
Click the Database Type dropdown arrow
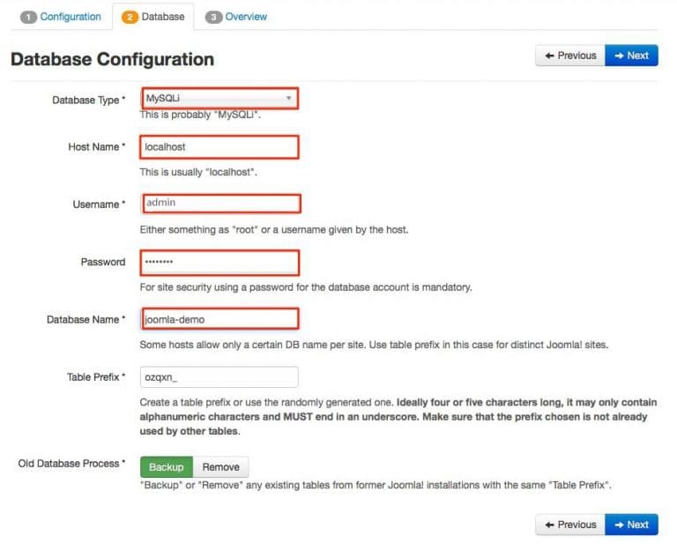click(288, 98)
